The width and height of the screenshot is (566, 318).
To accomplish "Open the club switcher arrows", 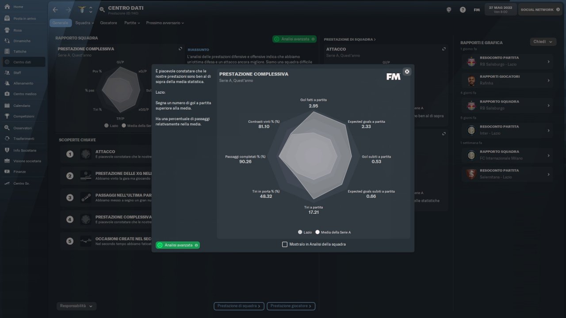I will pos(91,10).
